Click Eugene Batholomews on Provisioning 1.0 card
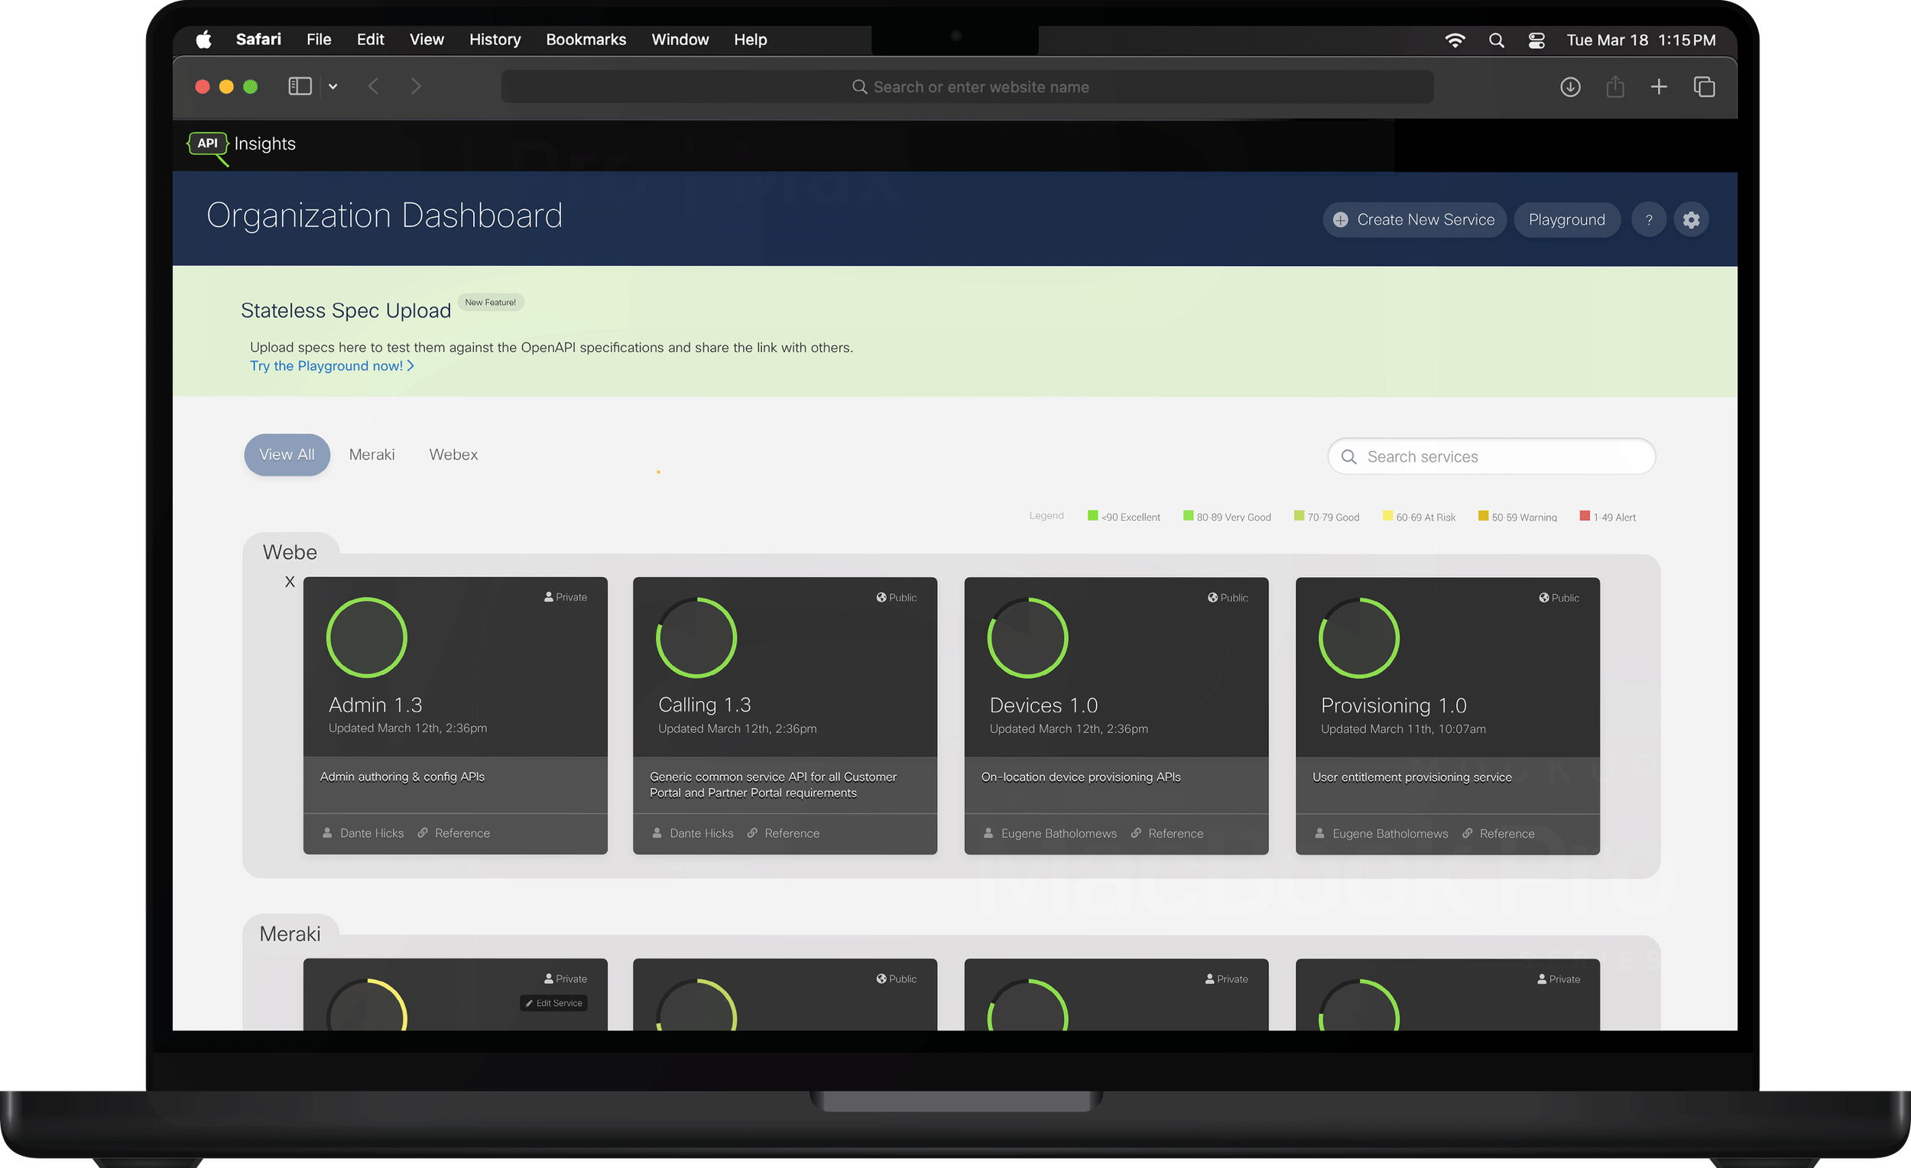This screenshot has height=1168, width=1911. point(1381,834)
